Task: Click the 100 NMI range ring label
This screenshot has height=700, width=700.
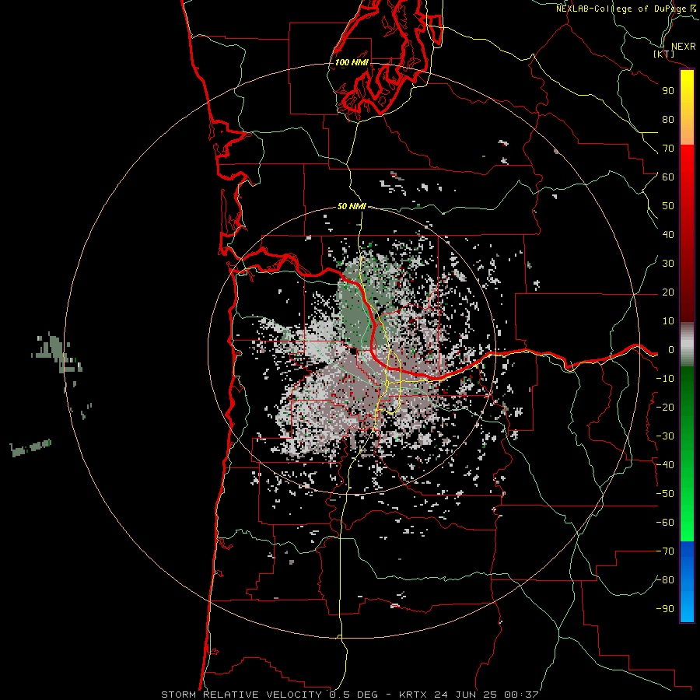Action: coord(352,62)
